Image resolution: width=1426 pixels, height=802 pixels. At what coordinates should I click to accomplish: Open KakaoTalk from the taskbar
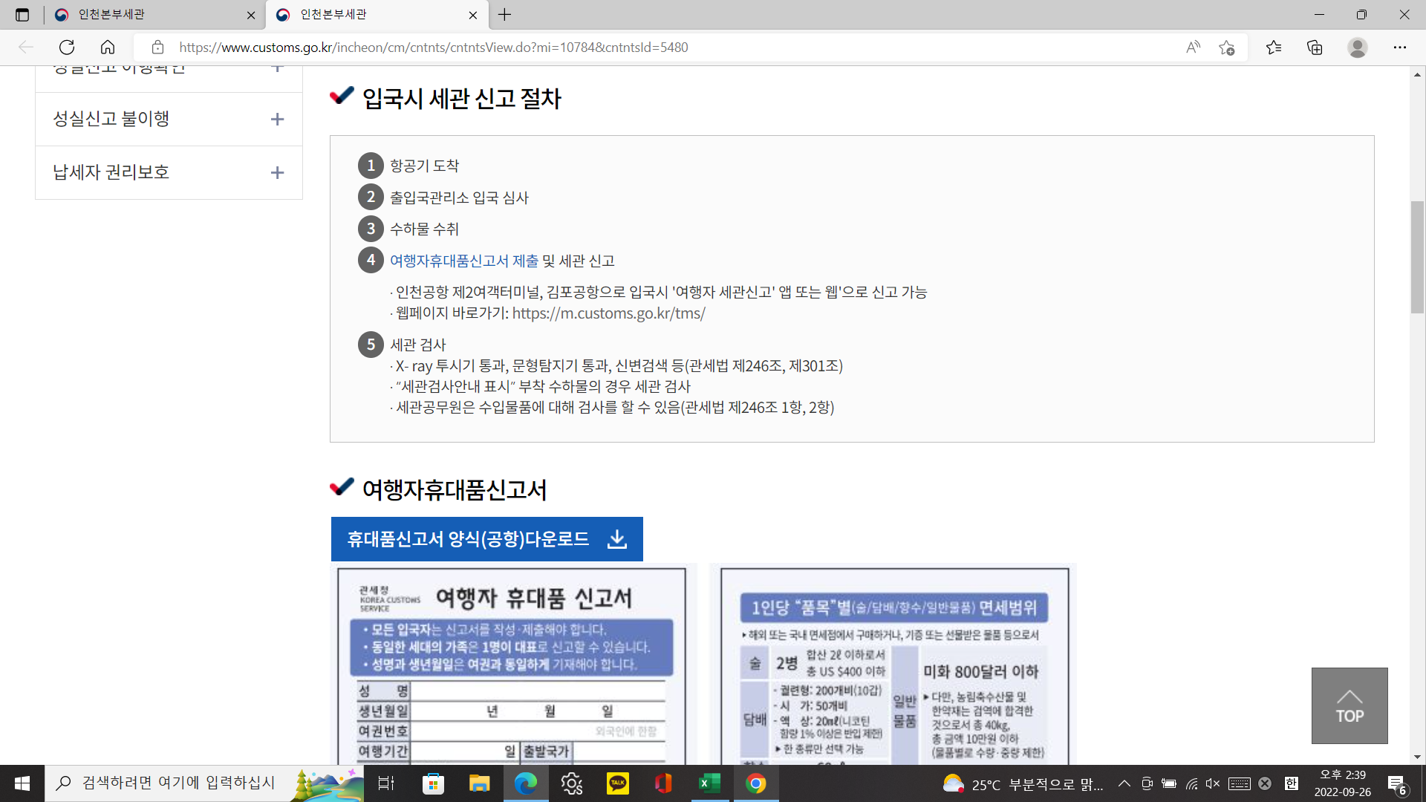(x=617, y=783)
